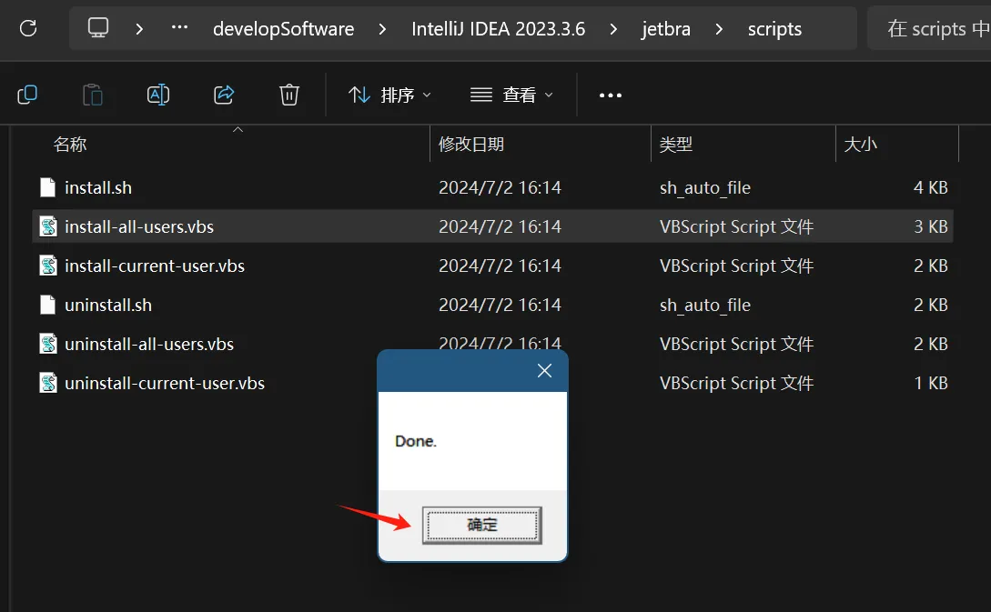Click the Copy icon in the toolbar

tap(27, 95)
